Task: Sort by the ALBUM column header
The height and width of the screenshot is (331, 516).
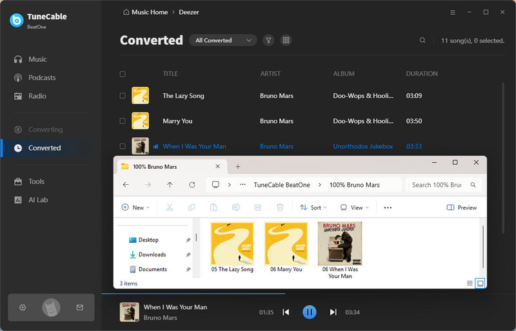Action: 344,73
